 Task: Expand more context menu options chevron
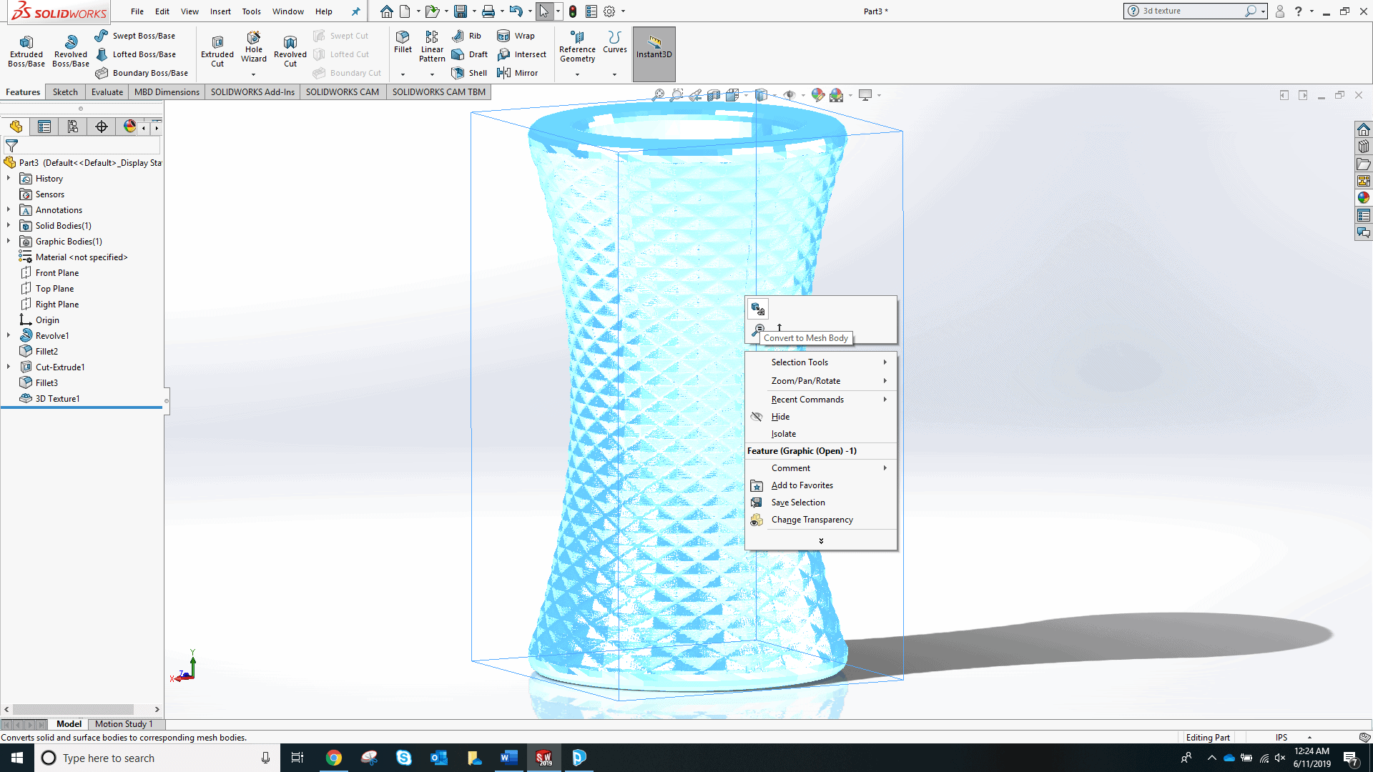coord(821,541)
